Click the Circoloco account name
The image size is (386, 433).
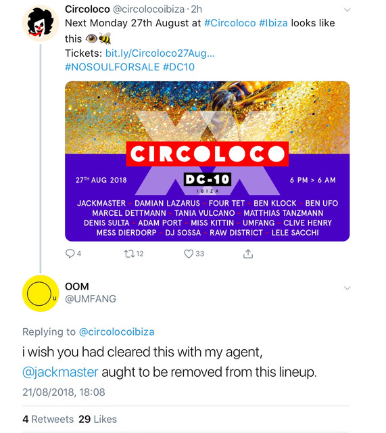point(87,9)
